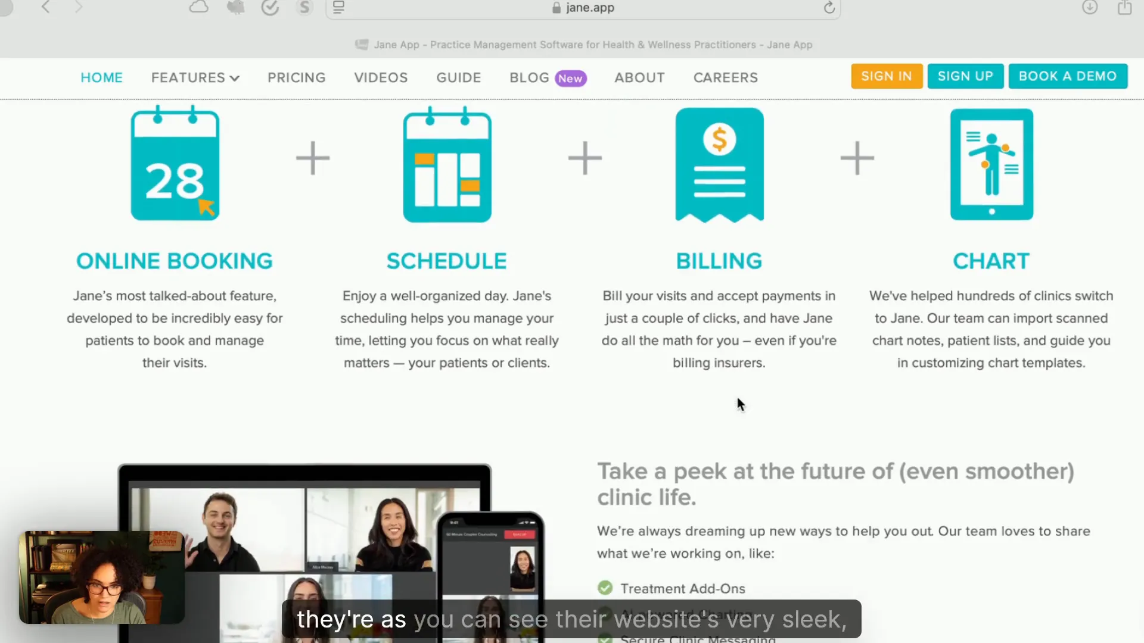Click the S extension icon in toolbar
Screen dimensions: 1144x643
pos(304,7)
